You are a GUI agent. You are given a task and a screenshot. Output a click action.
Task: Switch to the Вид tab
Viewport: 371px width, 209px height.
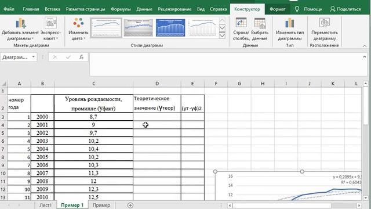[x=201, y=9]
